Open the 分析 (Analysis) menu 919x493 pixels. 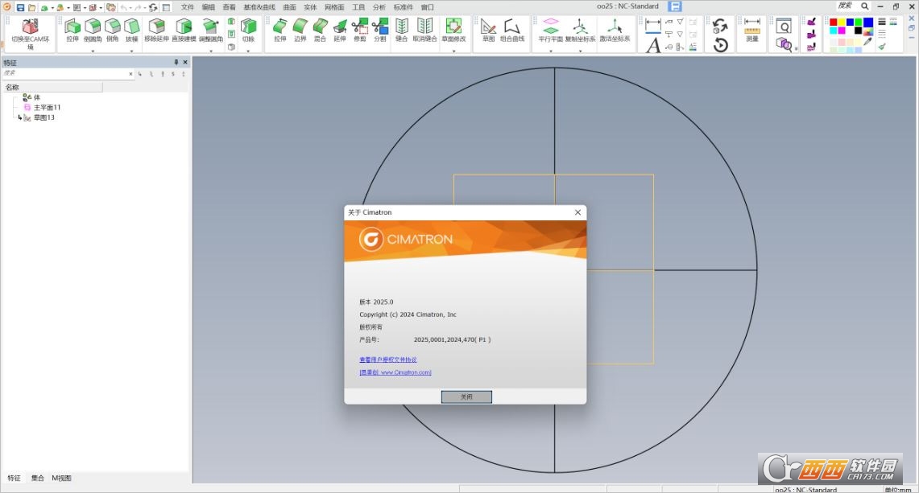pyautogui.click(x=379, y=7)
